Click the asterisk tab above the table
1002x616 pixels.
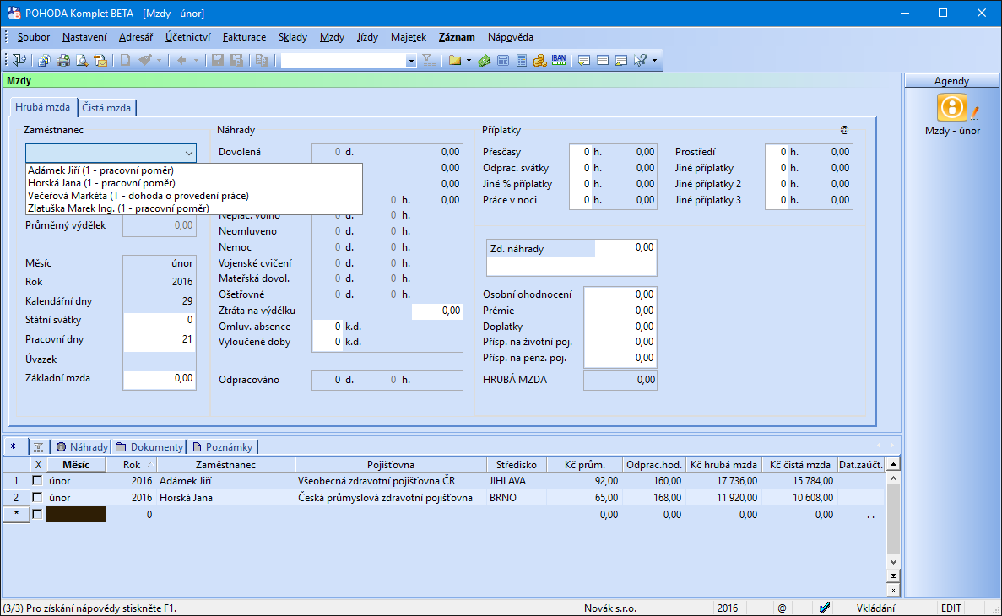coord(14,447)
